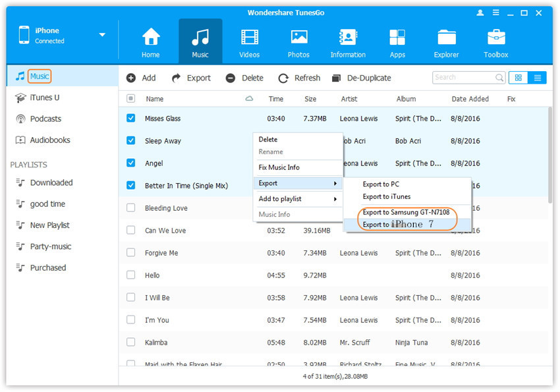
Task: Sort by the Size column header
Action: [x=310, y=99]
